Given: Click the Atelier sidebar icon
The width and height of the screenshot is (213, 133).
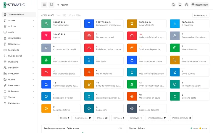Looking at the screenshot, I should [x=5, y=32].
